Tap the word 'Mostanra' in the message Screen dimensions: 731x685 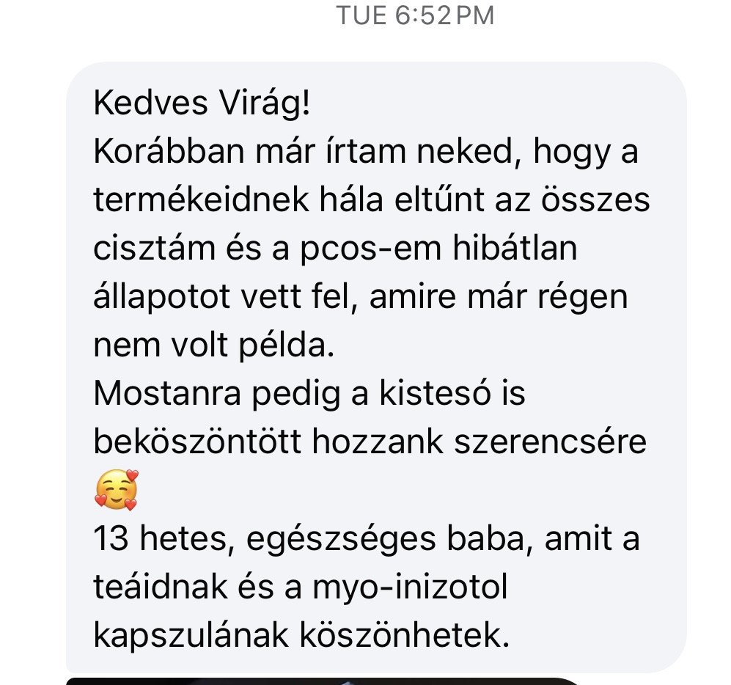(167, 394)
